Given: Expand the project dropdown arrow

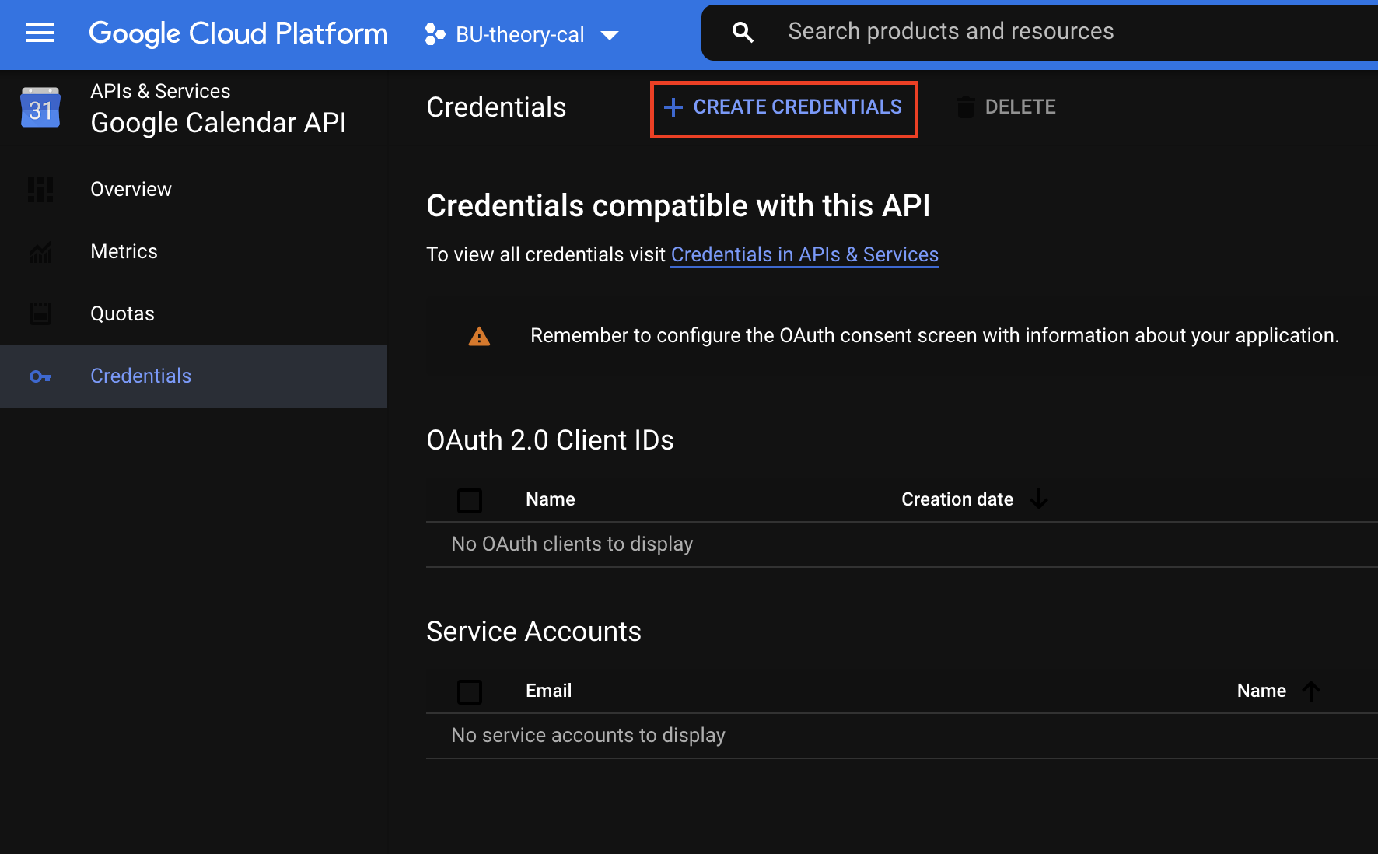Looking at the screenshot, I should 610,35.
